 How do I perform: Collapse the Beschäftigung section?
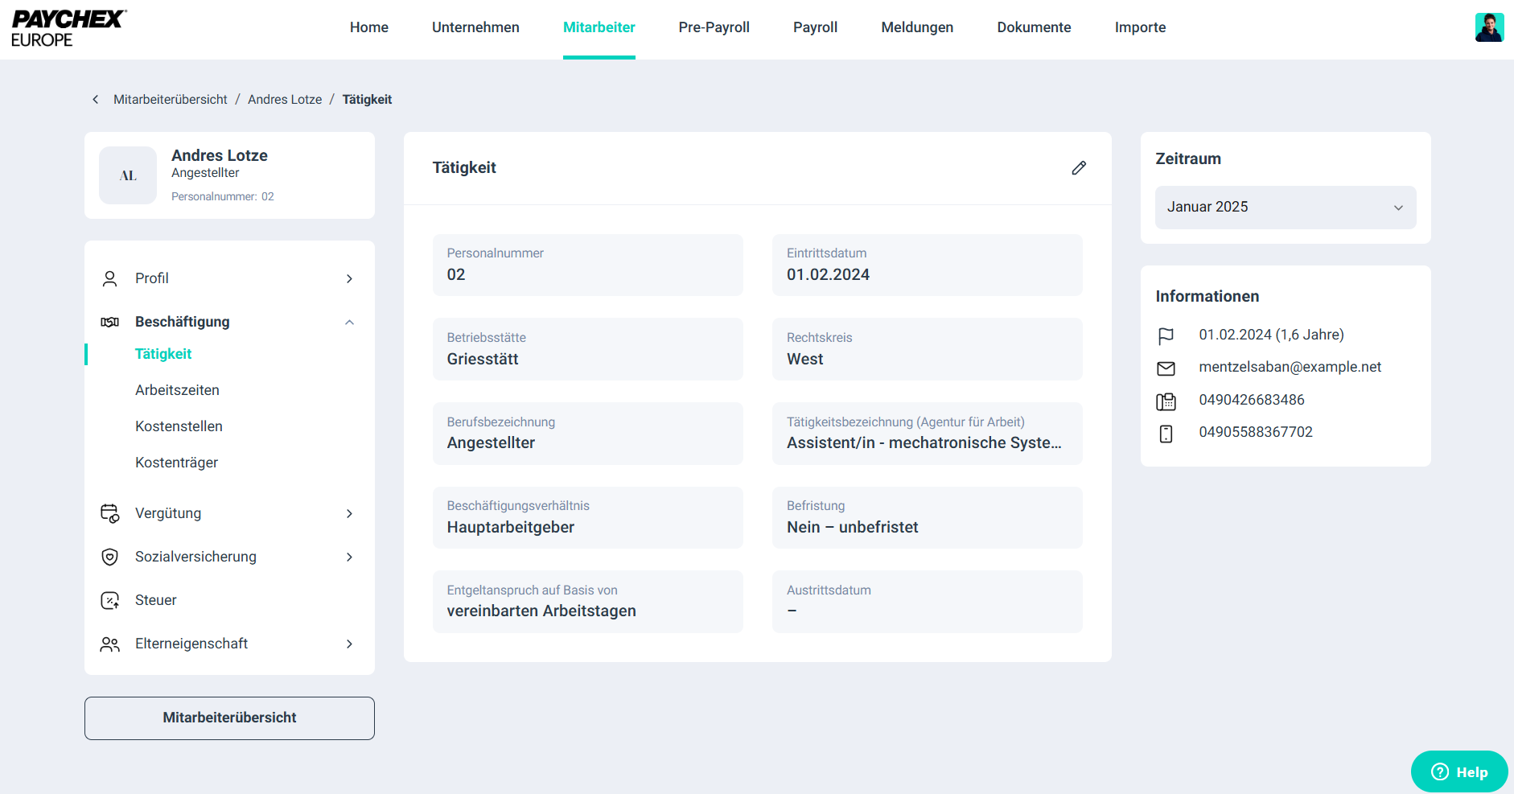(349, 322)
